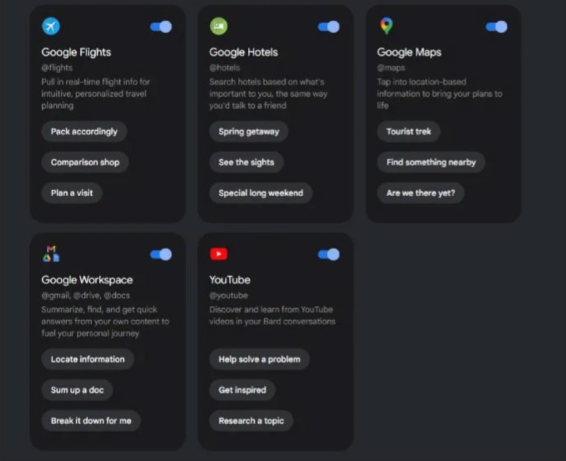566x461 pixels.
Task: Switch off the Google Maps toggle
Action: (x=496, y=27)
